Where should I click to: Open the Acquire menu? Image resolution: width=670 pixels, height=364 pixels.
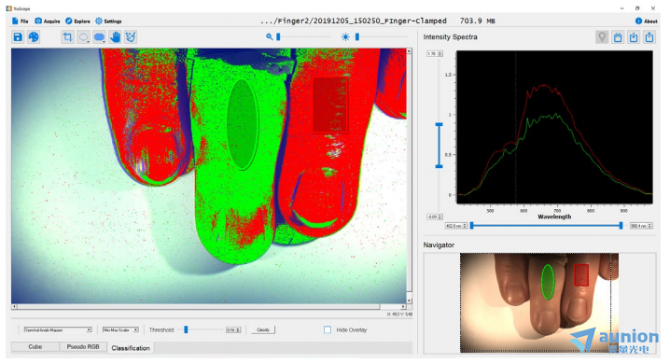[x=48, y=21]
